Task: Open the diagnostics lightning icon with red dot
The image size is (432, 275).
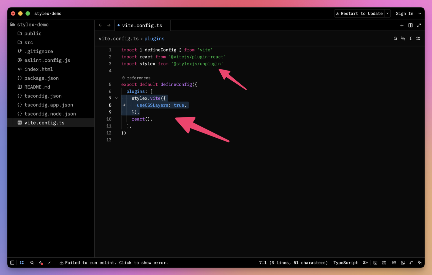Action: click(x=41, y=263)
